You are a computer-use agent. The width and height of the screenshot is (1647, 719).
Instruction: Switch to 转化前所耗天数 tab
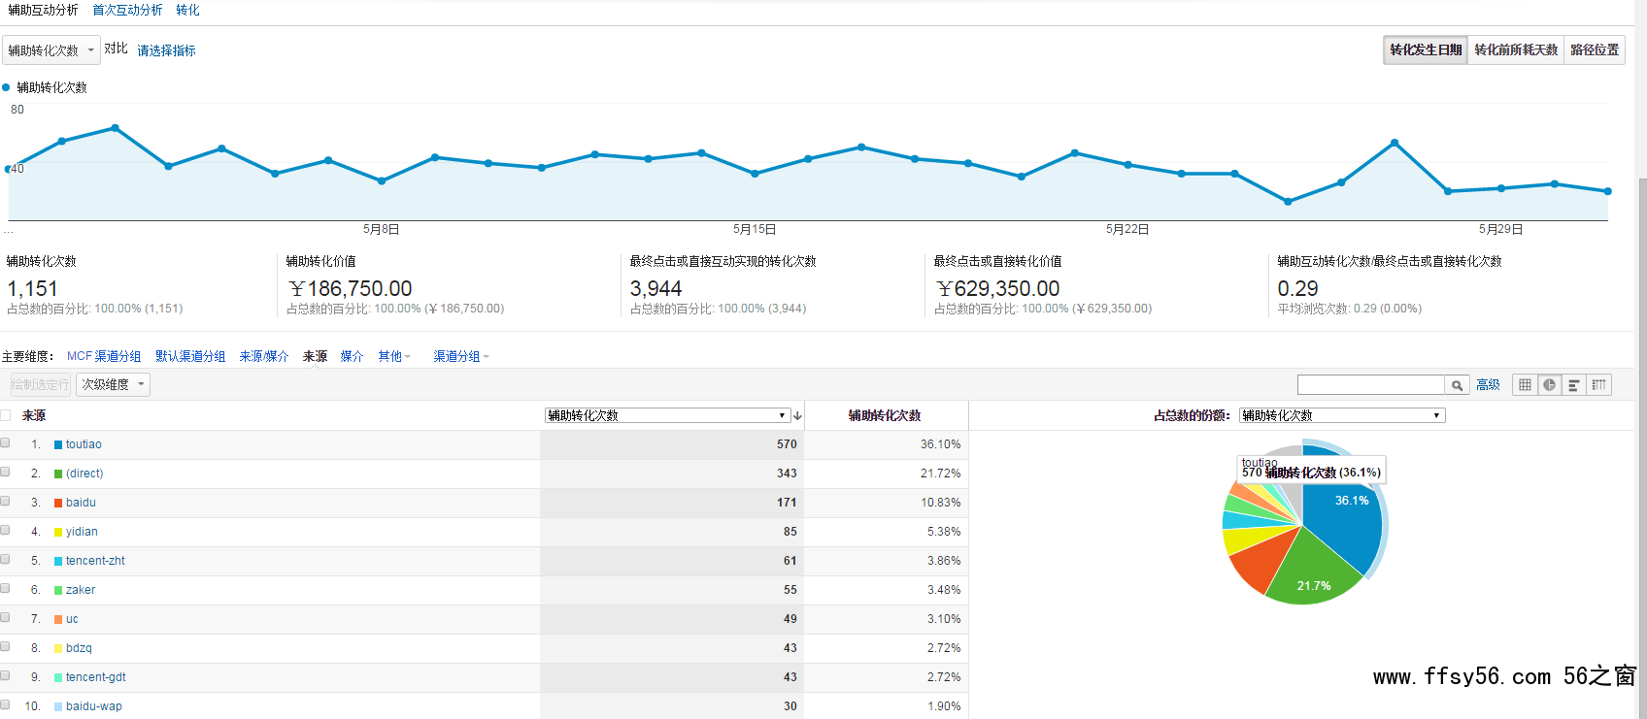1516,50
